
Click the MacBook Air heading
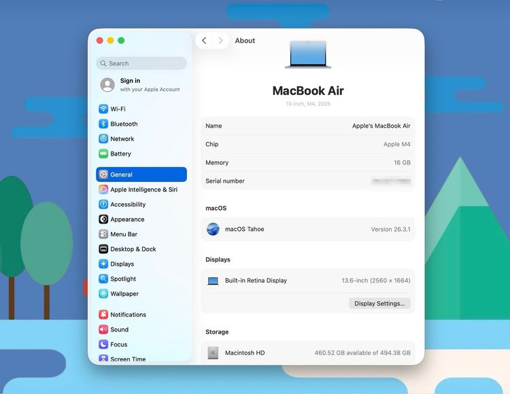point(308,90)
